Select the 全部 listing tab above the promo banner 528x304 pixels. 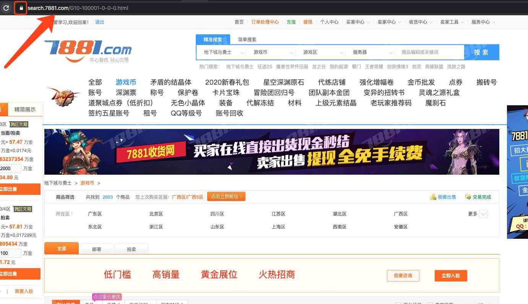click(x=62, y=248)
